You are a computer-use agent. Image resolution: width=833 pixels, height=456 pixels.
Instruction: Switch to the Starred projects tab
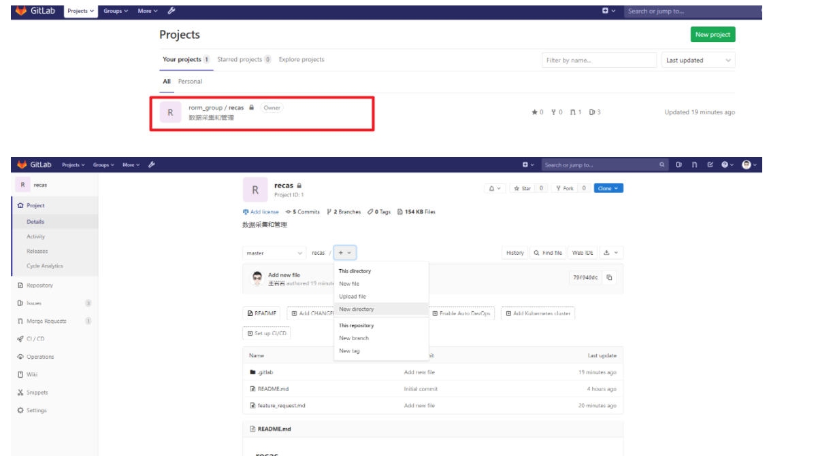244,60
